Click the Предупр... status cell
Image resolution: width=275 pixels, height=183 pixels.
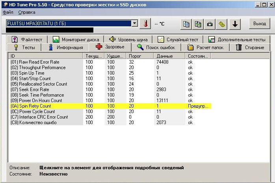pos(198,106)
